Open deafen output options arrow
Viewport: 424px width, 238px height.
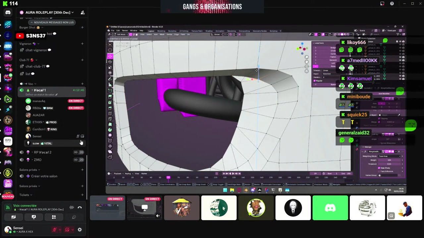[73, 230]
